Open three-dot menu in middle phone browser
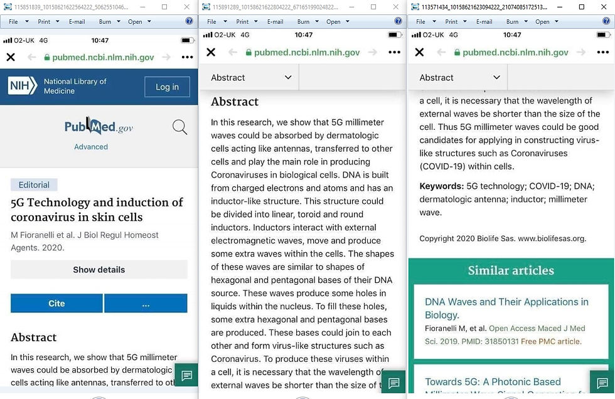This screenshot has width=615, height=399. click(x=394, y=52)
